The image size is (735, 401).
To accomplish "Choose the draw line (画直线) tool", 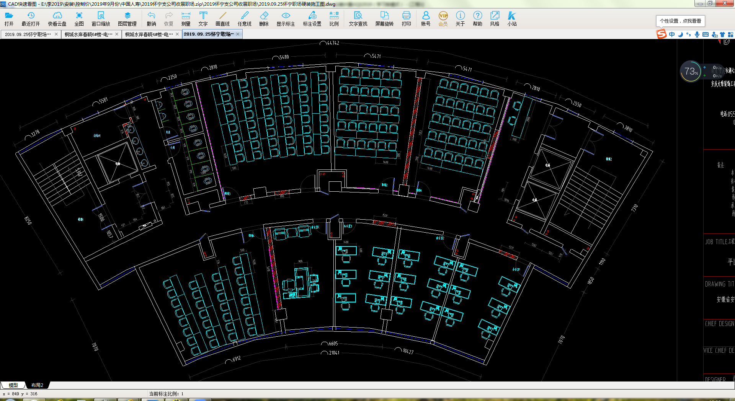I will (x=222, y=18).
